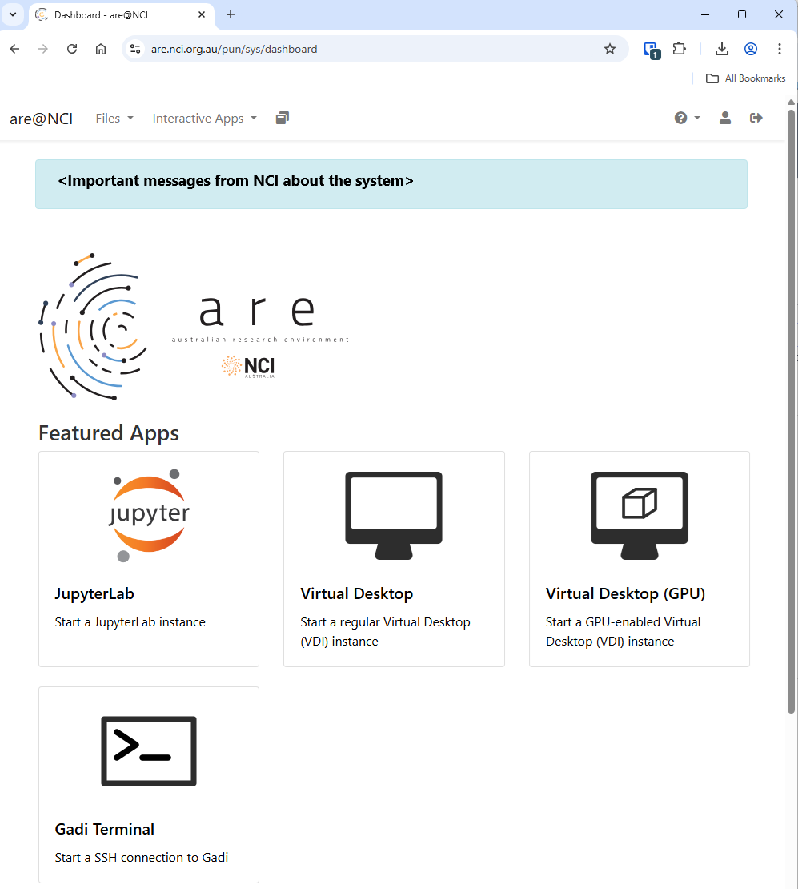
Task: Reload the dashboard page
Action: (72, 49)
